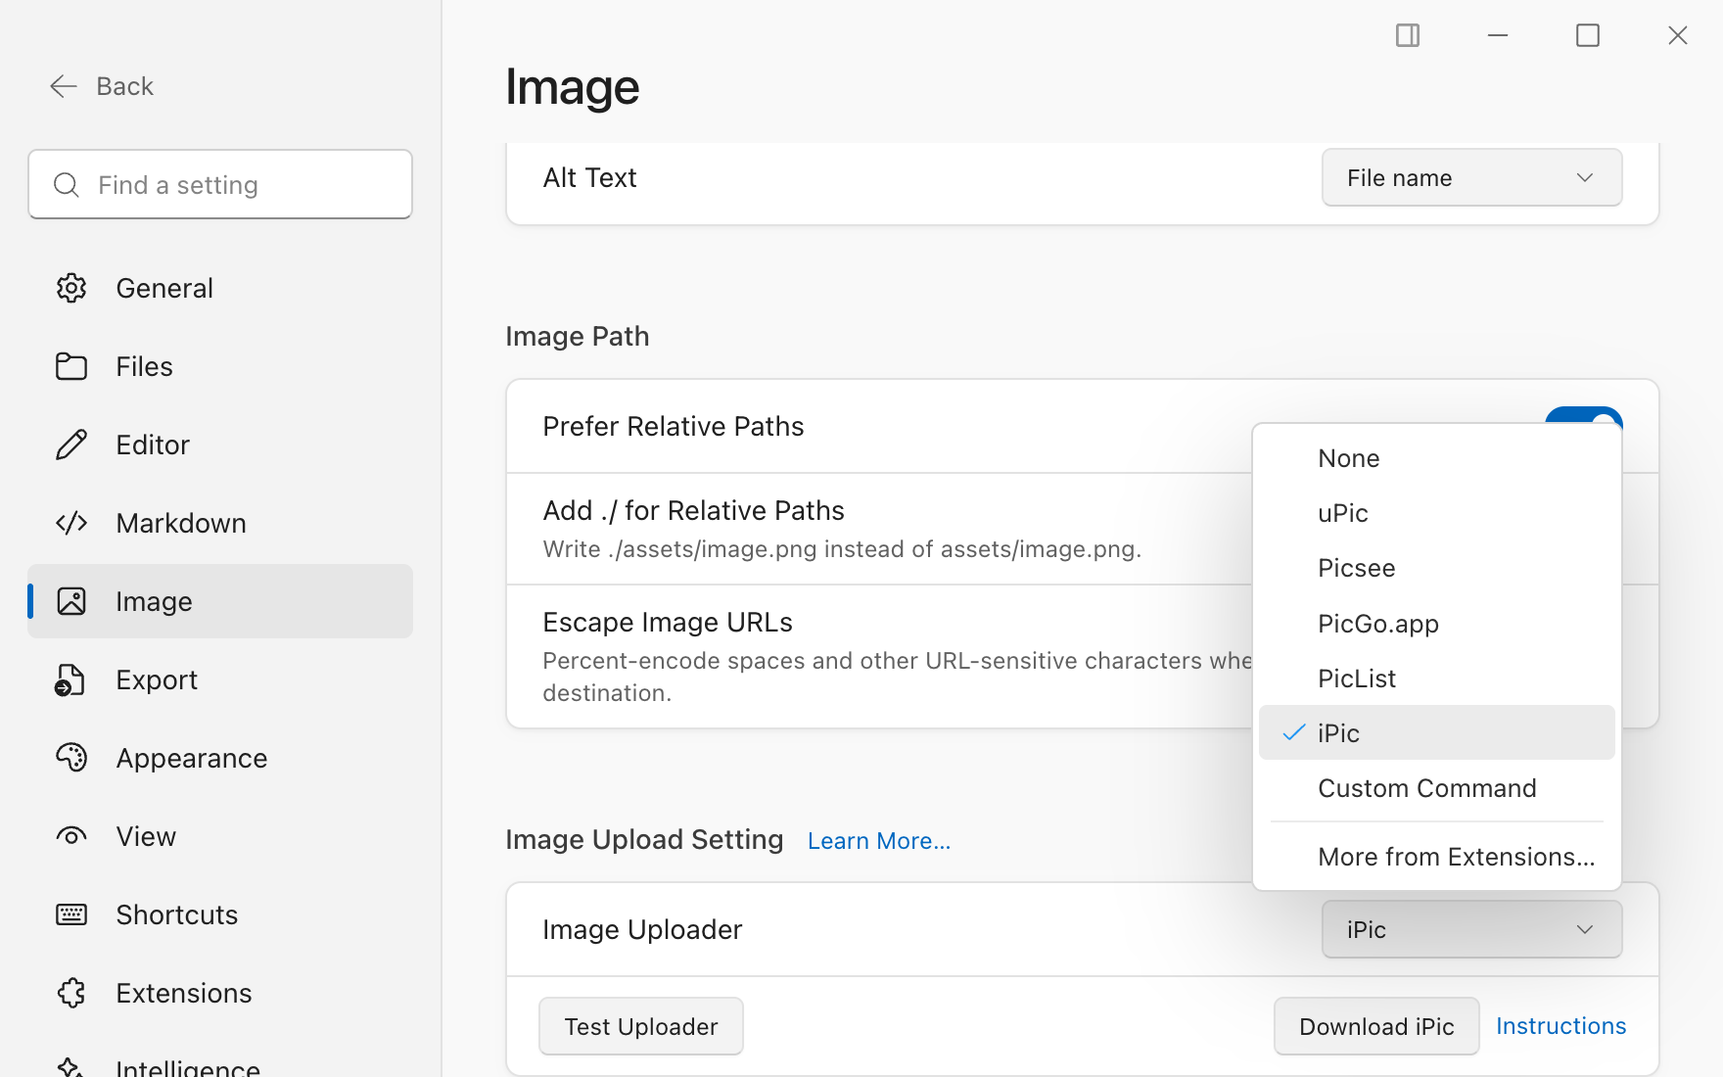Choose Custom Command uploader option
This screenshot has width=1723, height=1077.
[x=1436, y=788]
